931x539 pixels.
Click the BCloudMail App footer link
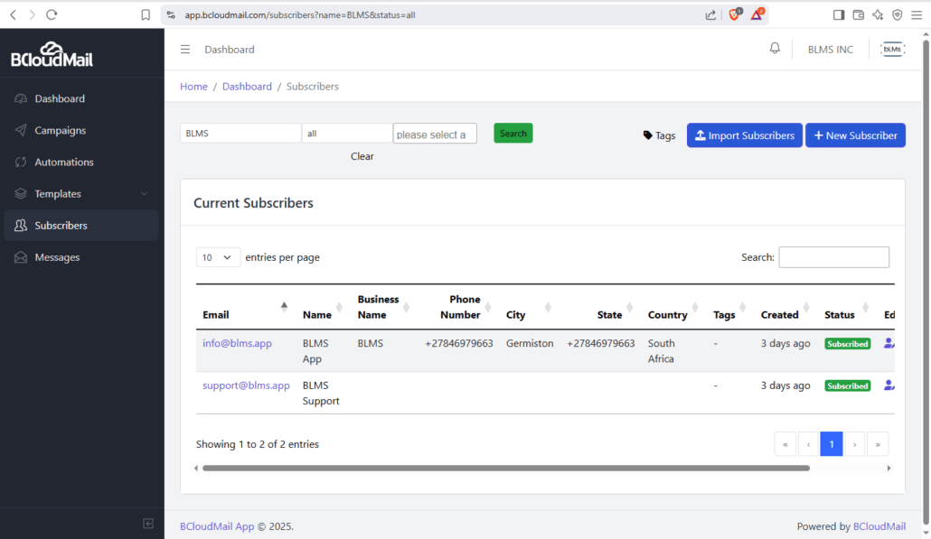coord(217,526)
